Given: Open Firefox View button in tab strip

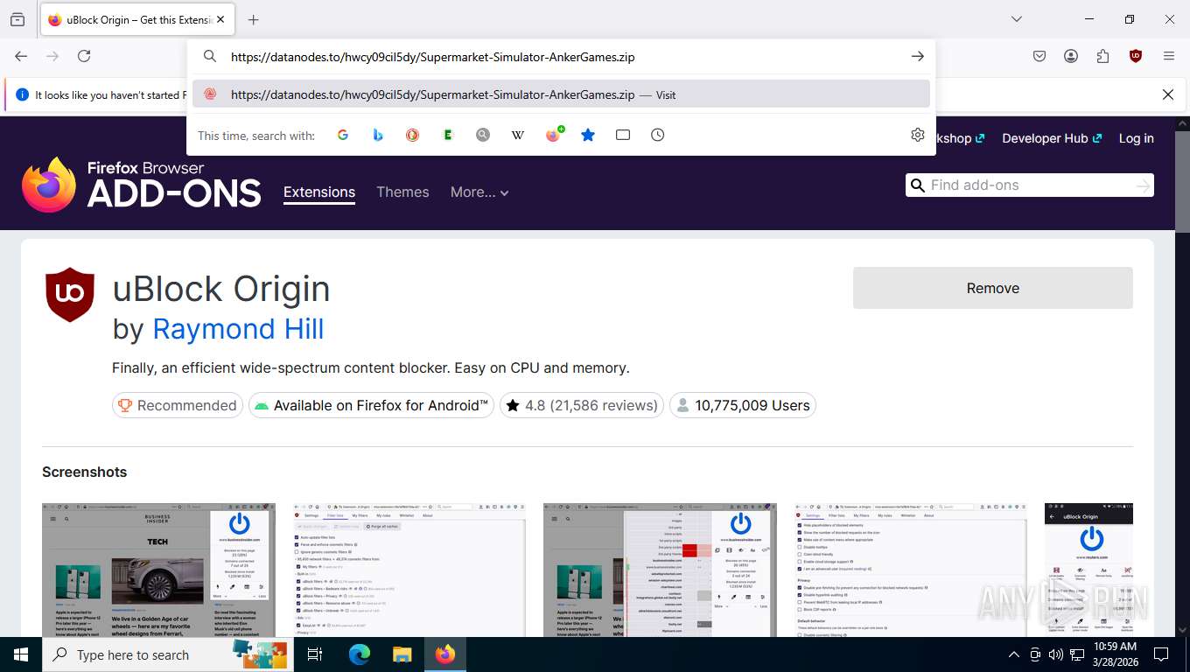Looking at the screenshot, I should click(17, 19).
